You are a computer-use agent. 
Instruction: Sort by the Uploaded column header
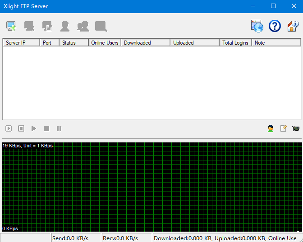(195, 43)
